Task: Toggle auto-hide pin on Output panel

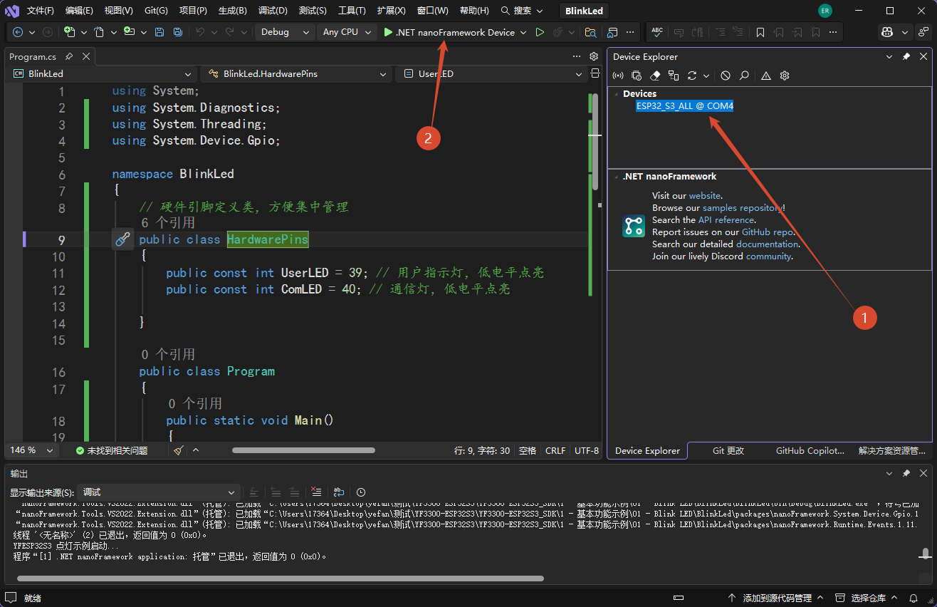Action: coord(906,473)
